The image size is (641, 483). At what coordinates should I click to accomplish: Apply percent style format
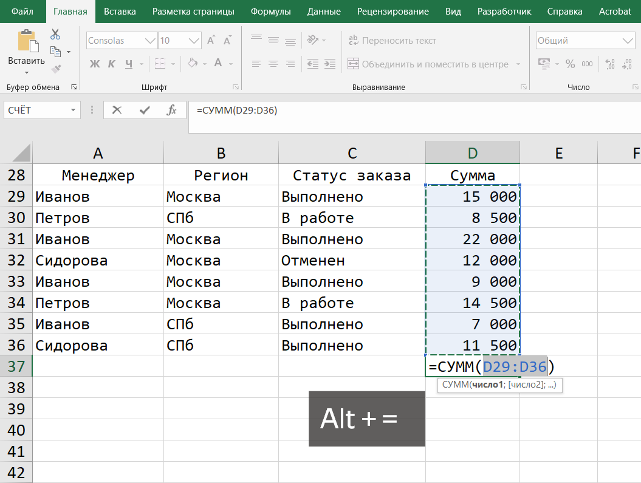(x=571, y=64)
